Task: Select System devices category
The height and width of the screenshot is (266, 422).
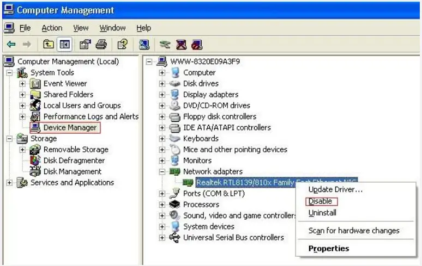Action: pos(209,226)
